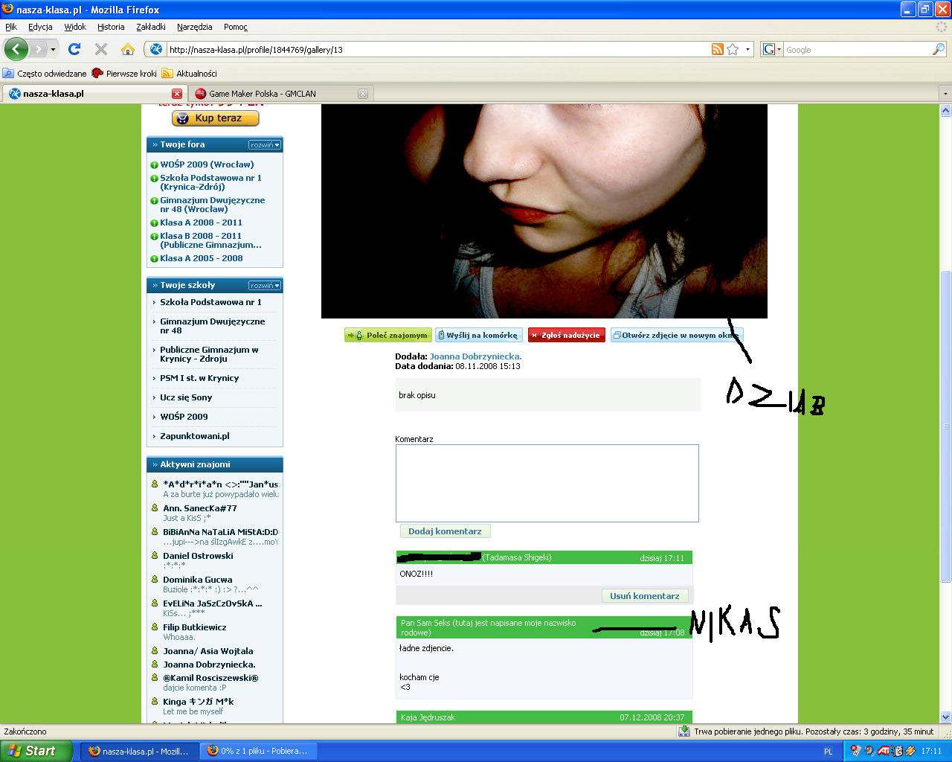Click the Firefox back arrow button

16,50
